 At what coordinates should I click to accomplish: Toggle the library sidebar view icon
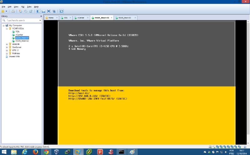coord(38,11)
